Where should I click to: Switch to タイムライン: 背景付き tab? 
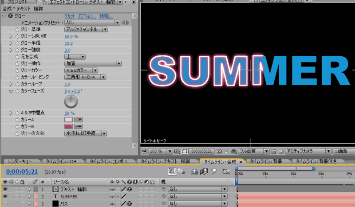[x=316, y=161]
